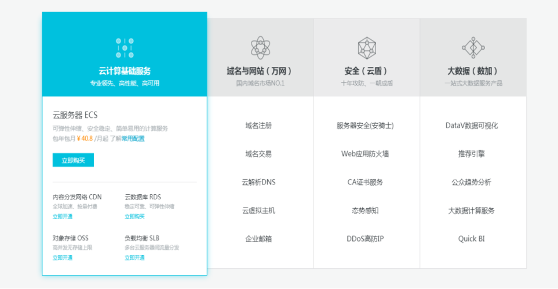Image resolution: width=558 pixels, height=289 pixels.
Task: Click subtitle 十年攻防、一朝成盾
Action: click(367, 83)
